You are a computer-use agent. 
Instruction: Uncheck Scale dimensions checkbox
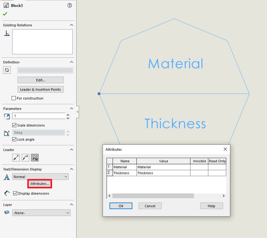[14, 125]
